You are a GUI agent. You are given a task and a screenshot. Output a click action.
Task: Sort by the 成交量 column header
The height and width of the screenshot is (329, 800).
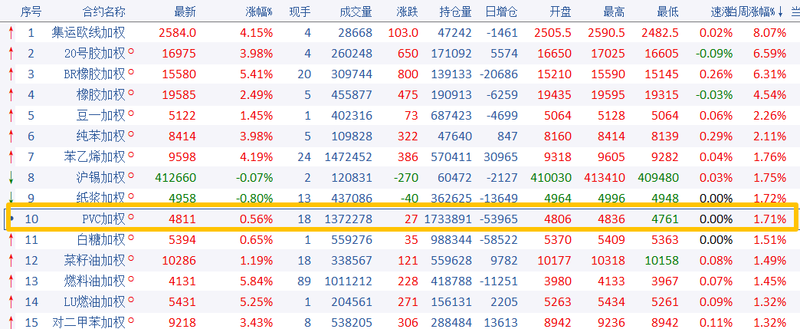click(356, 12)
